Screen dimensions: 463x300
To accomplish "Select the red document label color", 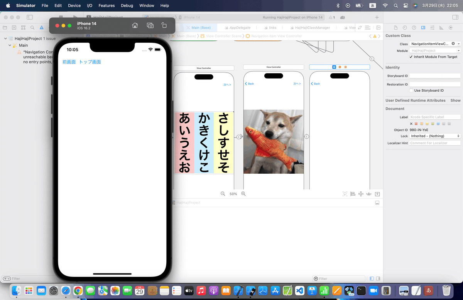I will coord(416,124).
